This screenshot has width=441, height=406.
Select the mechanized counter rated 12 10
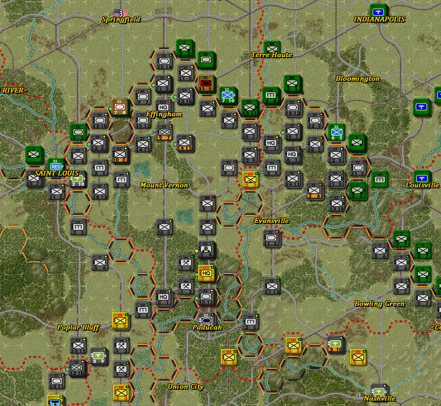point(77,368)
